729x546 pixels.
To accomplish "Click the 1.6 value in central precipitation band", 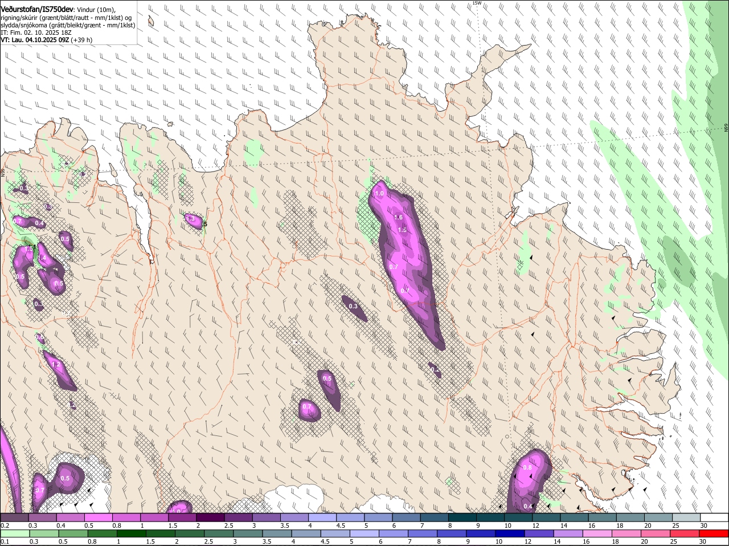I will click(x=398, y=217).
